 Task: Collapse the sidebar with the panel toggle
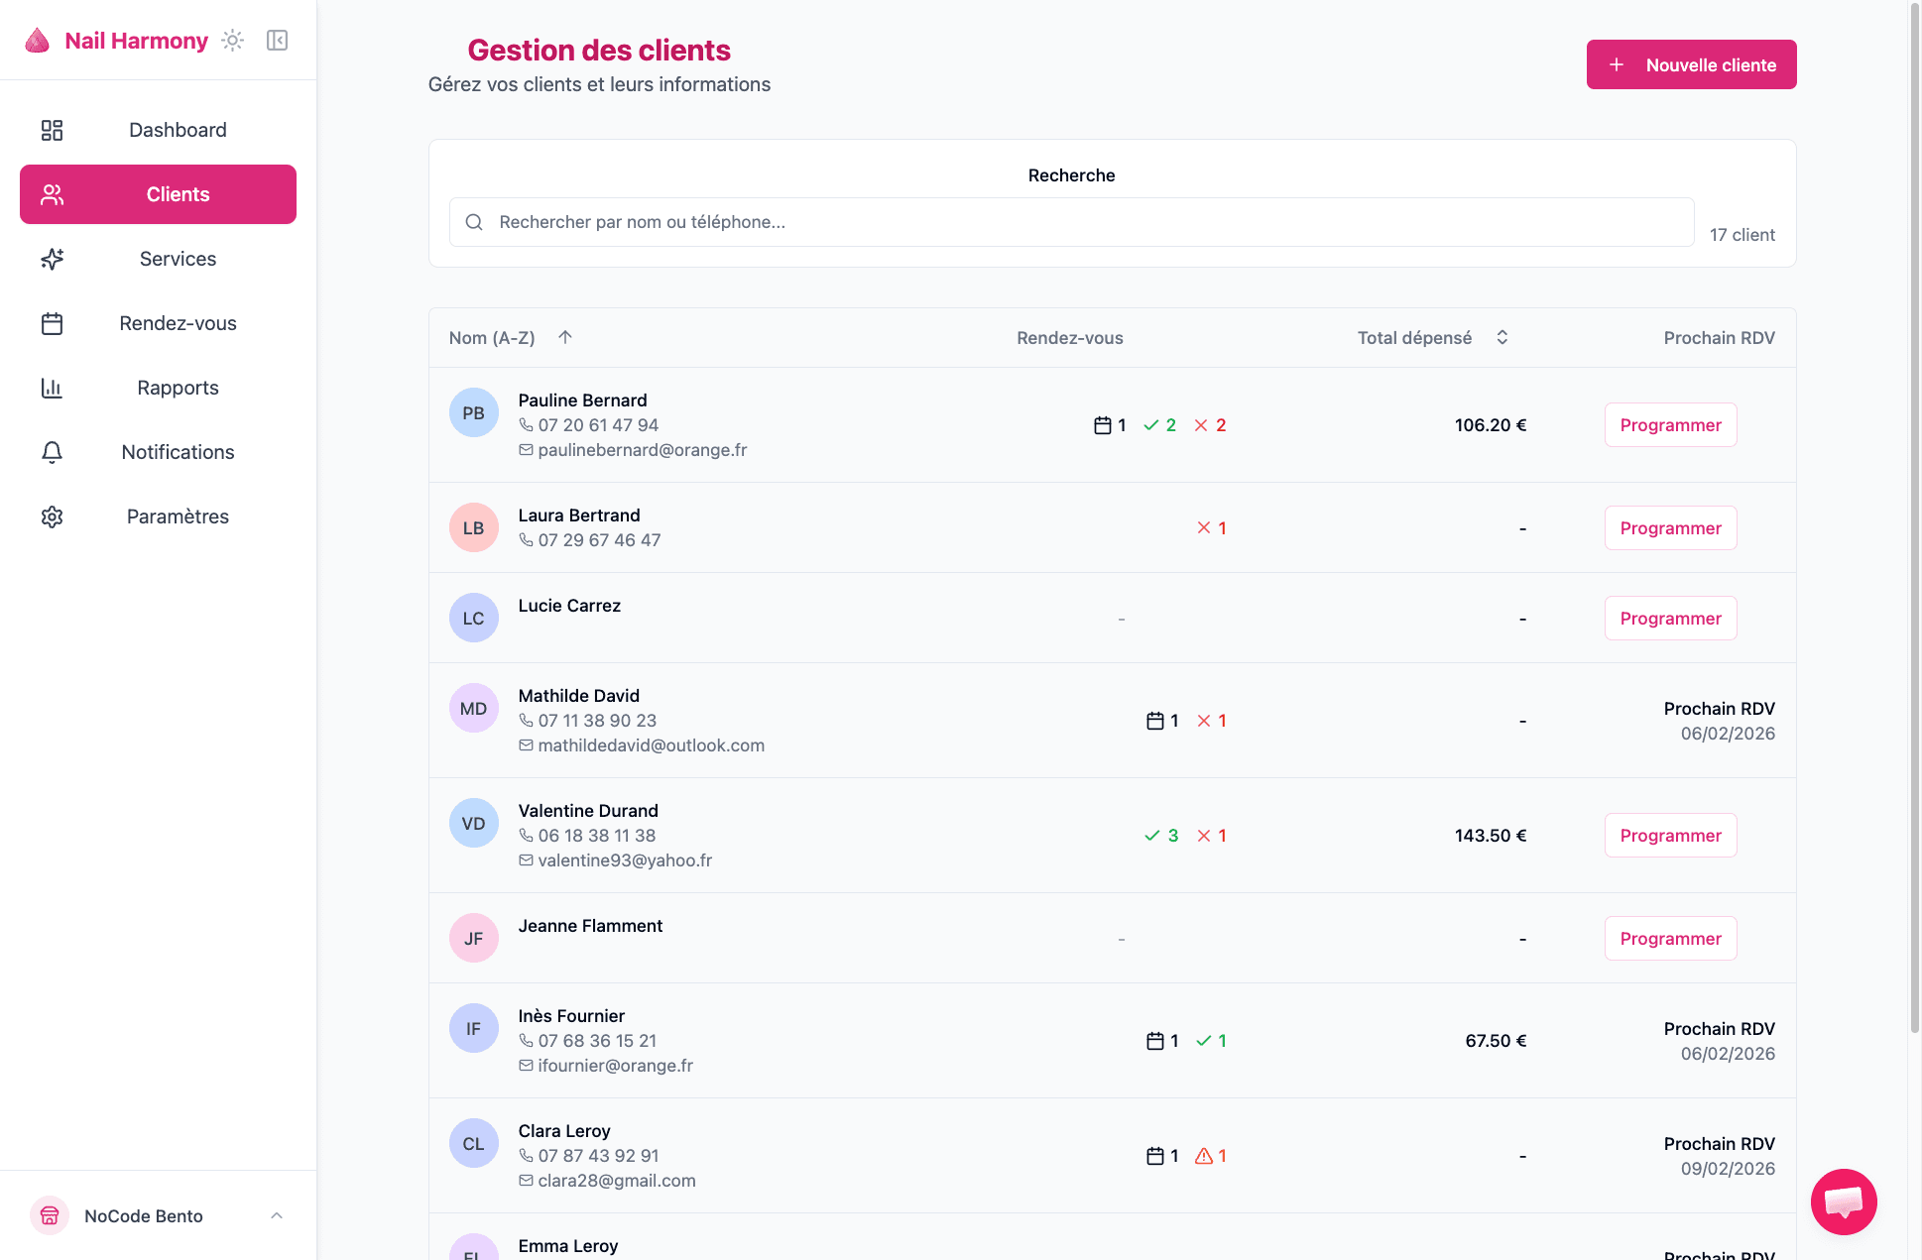pos(277,40)
